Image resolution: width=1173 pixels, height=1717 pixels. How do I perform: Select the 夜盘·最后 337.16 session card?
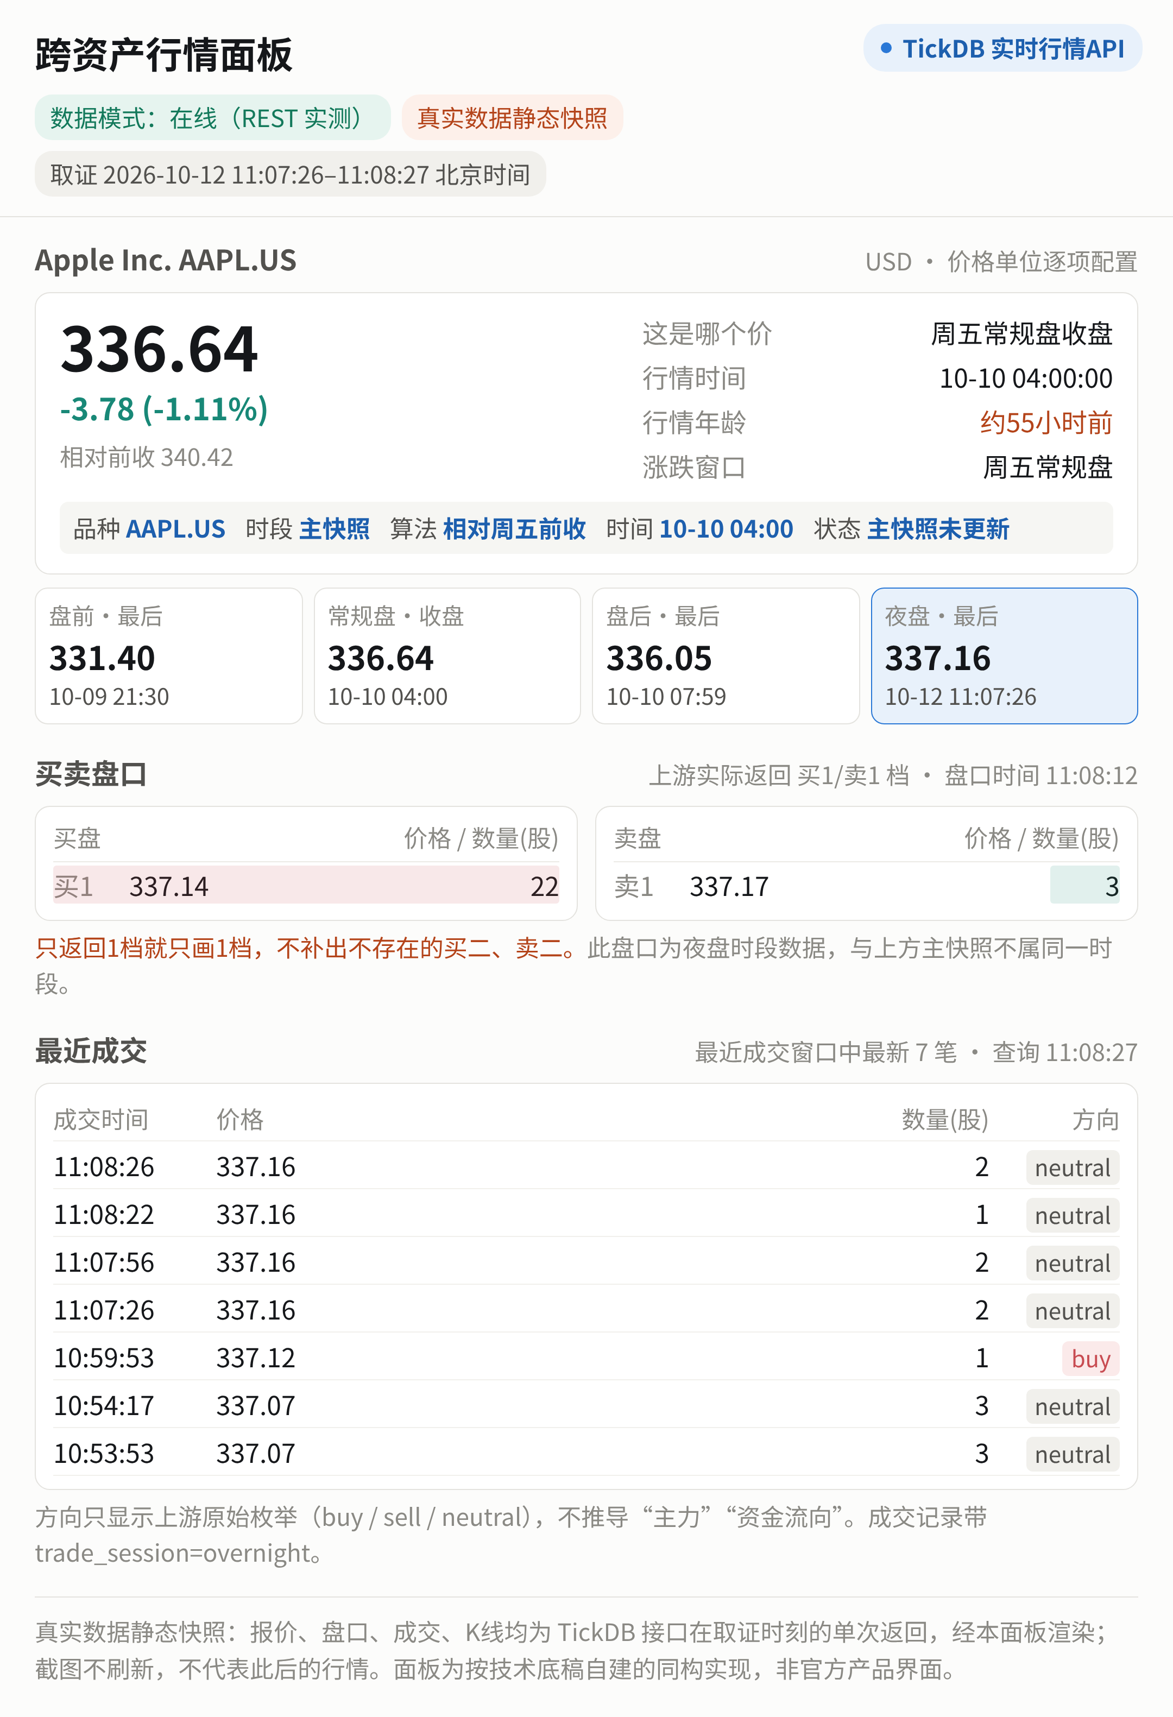point(1004,655)
